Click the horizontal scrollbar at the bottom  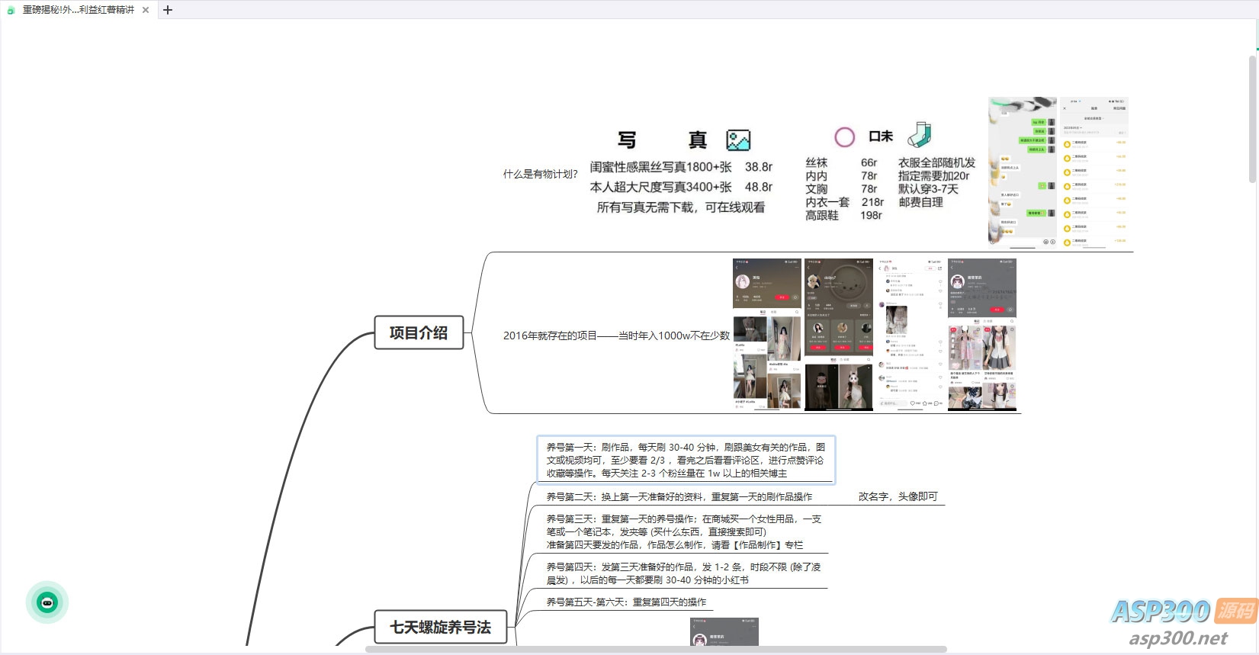tap(656, 650)
